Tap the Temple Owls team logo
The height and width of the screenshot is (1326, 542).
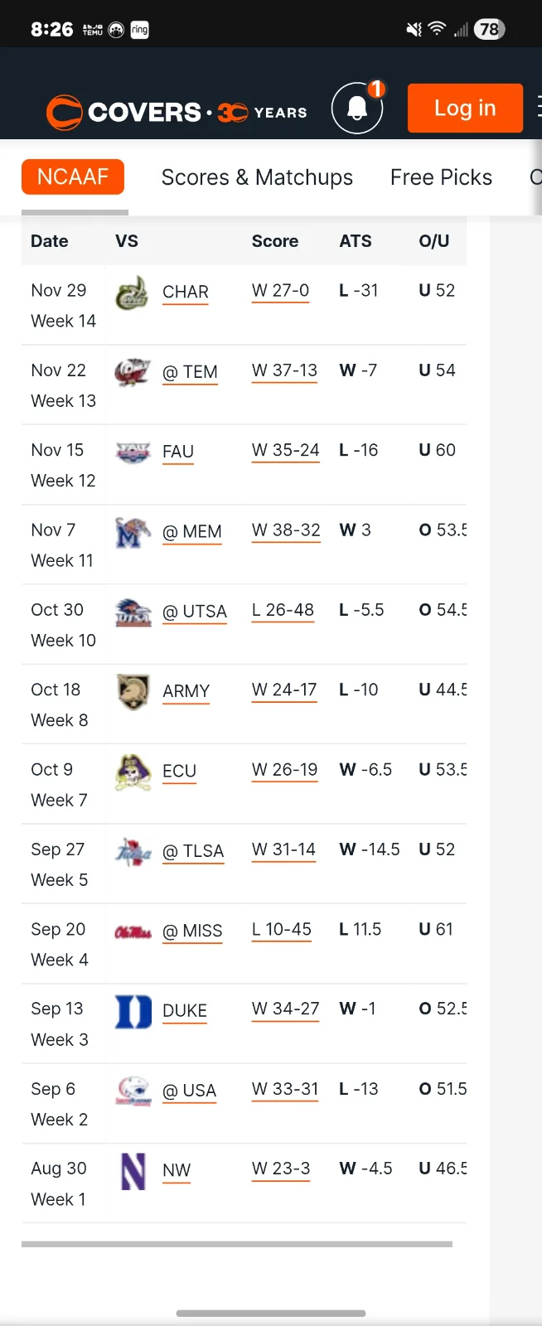[x=133, y=372]
